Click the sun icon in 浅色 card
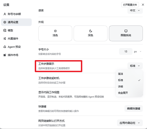147x129 pixels. pyautogui.click(x=55, y=31)
